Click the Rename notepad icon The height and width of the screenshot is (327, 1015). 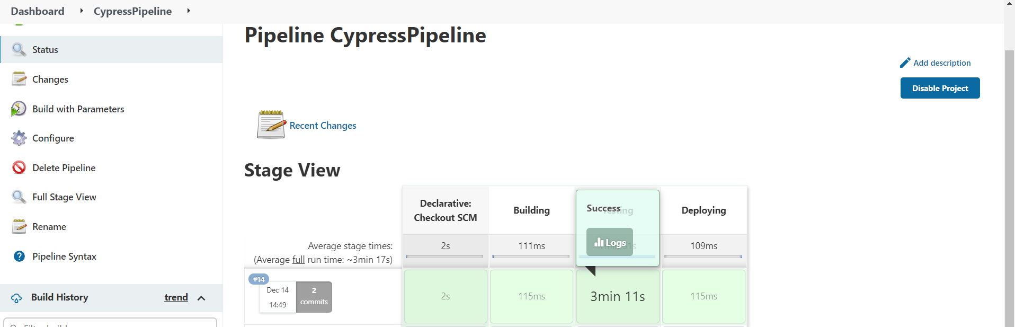19,226
